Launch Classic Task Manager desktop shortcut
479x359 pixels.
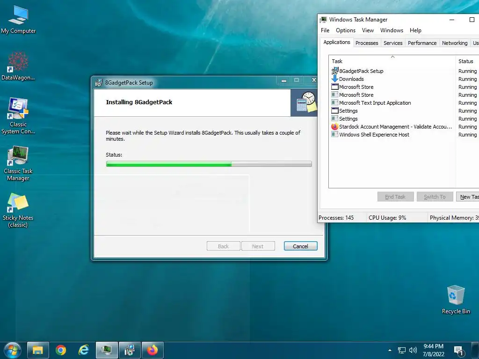point(18,164)
